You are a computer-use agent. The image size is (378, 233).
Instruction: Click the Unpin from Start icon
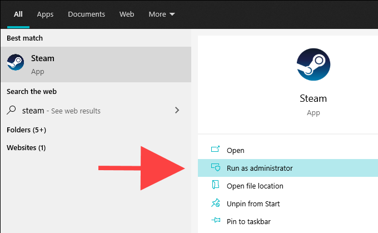(216, 204)
